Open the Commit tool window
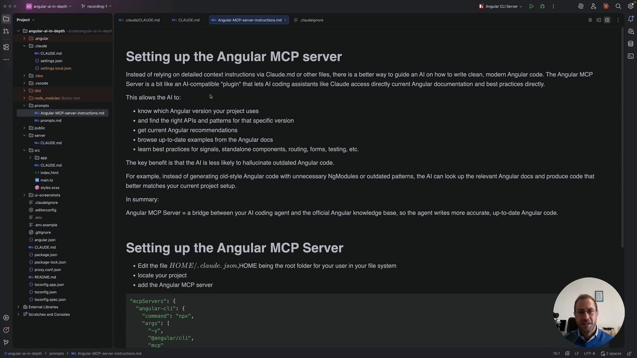Screen dimensions: 637x358 6,31
